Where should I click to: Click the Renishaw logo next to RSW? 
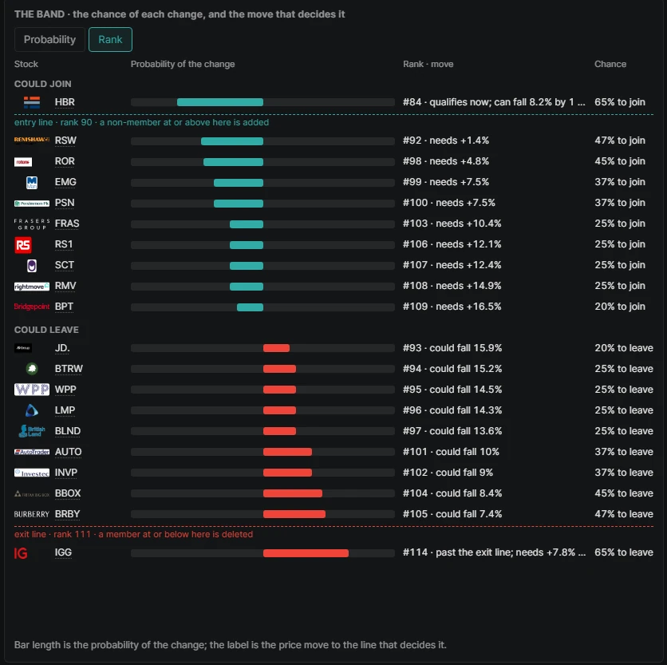click(x=32, y=140)
